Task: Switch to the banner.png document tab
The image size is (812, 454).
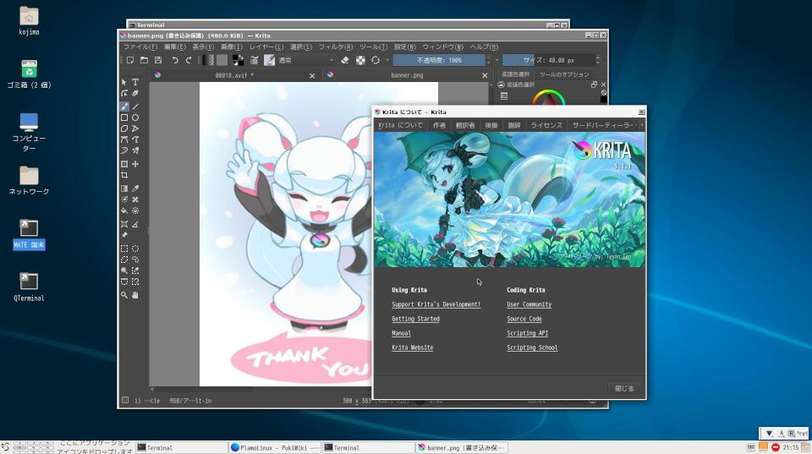Action: pyautogui.click(x=407, y=75)
